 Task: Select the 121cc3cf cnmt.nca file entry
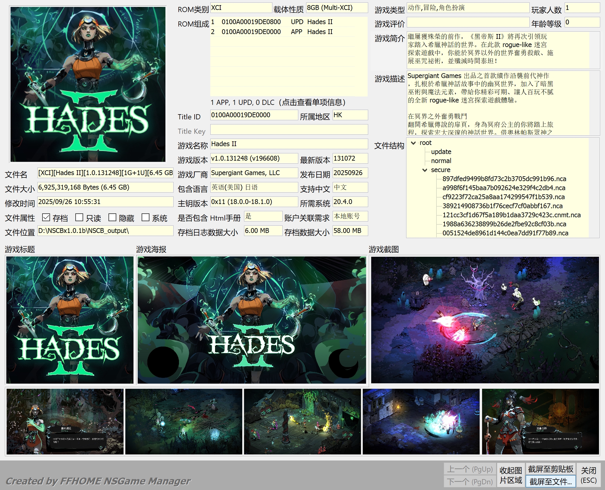tap(511, 215)
